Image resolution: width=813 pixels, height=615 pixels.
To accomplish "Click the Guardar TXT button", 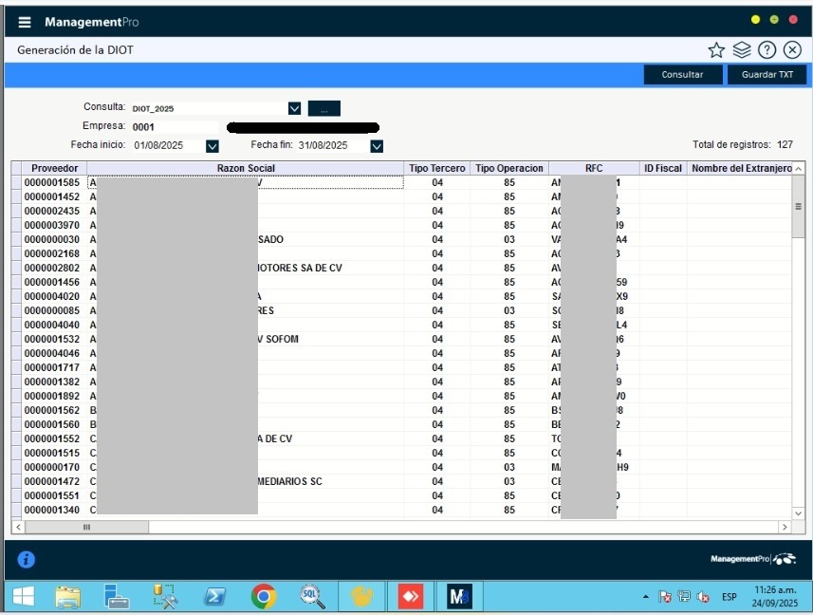I will pos(767,75).
